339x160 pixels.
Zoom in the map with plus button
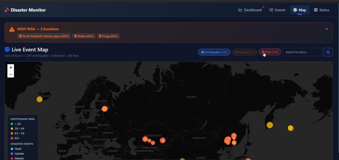point(11,67)
